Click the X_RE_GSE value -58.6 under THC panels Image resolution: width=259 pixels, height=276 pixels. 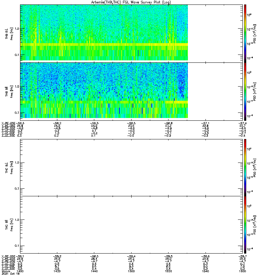pos(205,256)
